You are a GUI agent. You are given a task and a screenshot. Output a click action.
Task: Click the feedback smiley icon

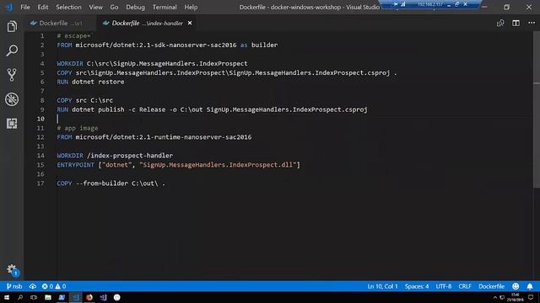pos(516,286)
